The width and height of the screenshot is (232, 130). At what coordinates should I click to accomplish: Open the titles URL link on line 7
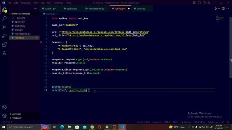pyautogui.click(x=106, y=35)
